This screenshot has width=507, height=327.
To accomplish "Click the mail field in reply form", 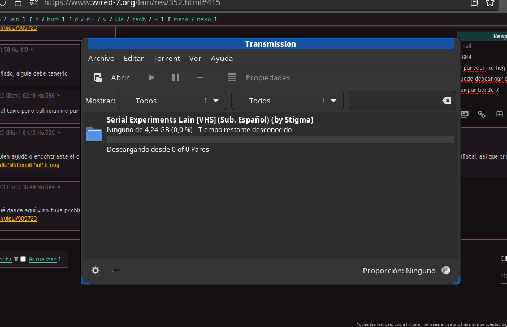I will 483,46.
